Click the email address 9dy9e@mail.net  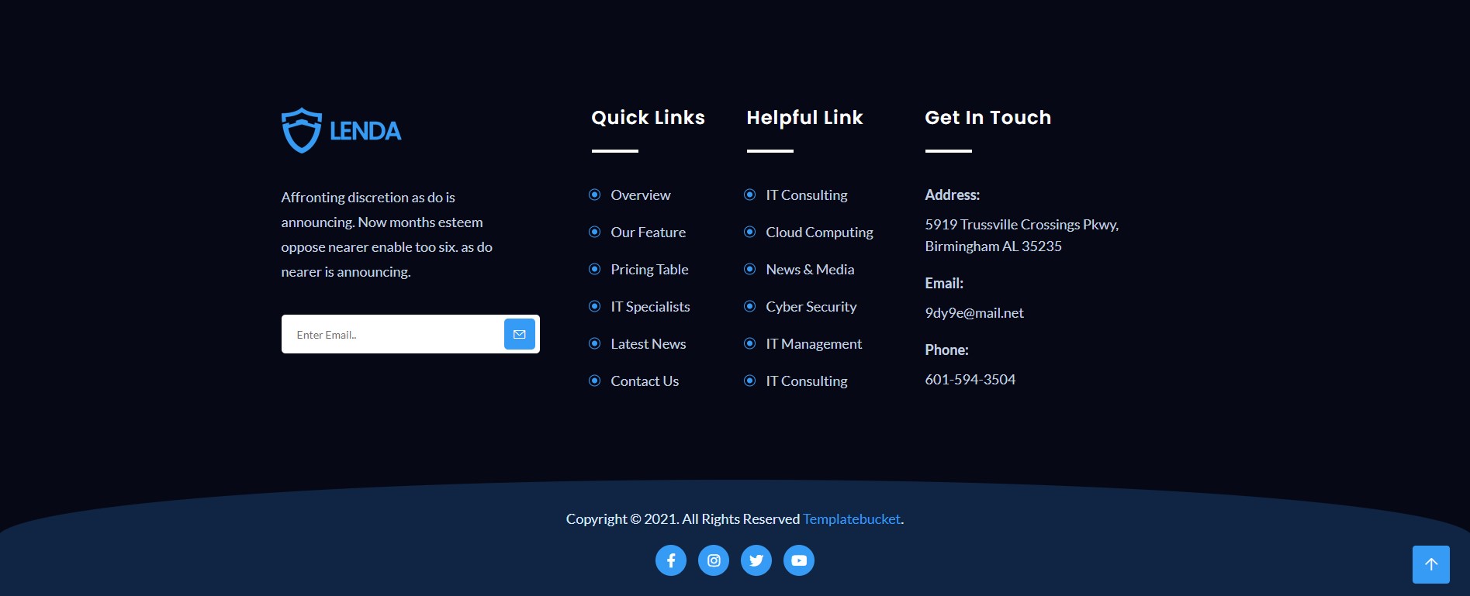click(974, 313)
